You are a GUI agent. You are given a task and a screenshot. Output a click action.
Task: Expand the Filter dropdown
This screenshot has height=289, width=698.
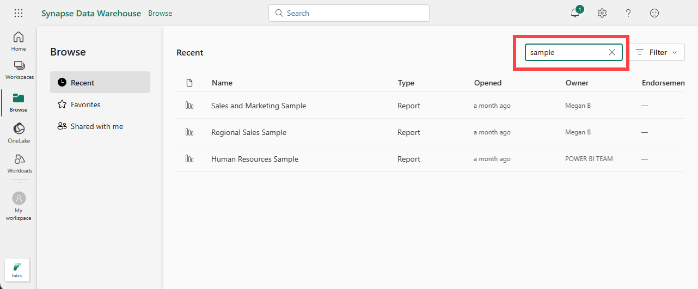(658, 52)
